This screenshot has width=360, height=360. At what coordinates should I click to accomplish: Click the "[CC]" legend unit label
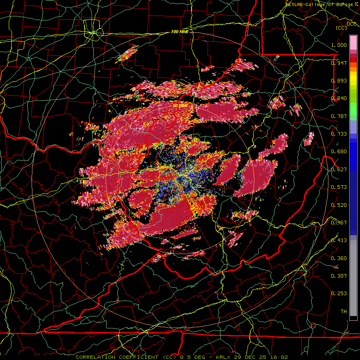(342, 28)
